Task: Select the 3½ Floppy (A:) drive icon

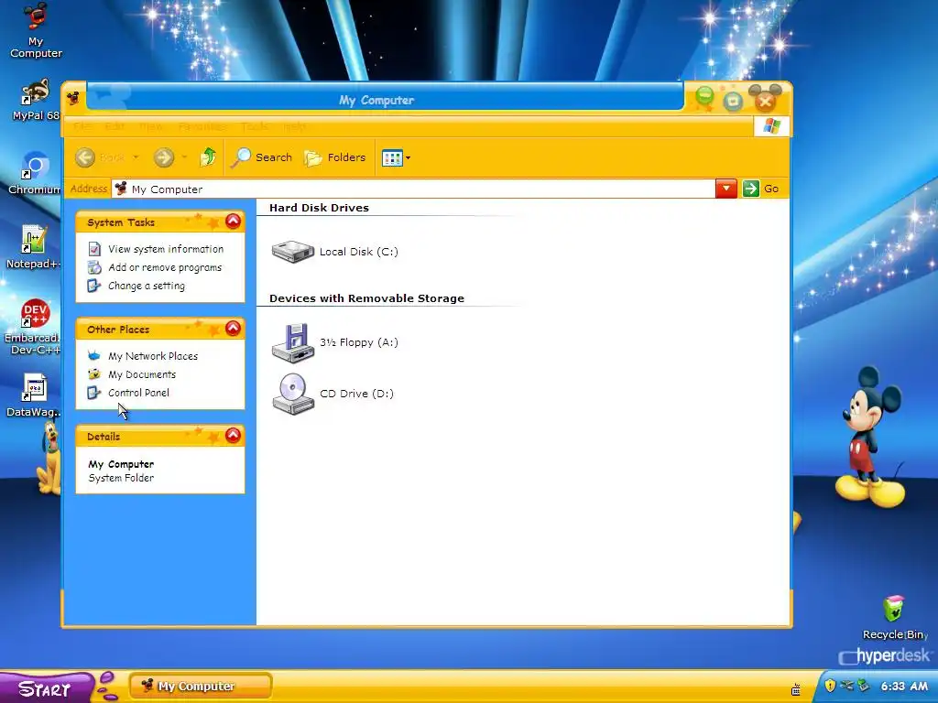Action: click(x=293, y=343)
